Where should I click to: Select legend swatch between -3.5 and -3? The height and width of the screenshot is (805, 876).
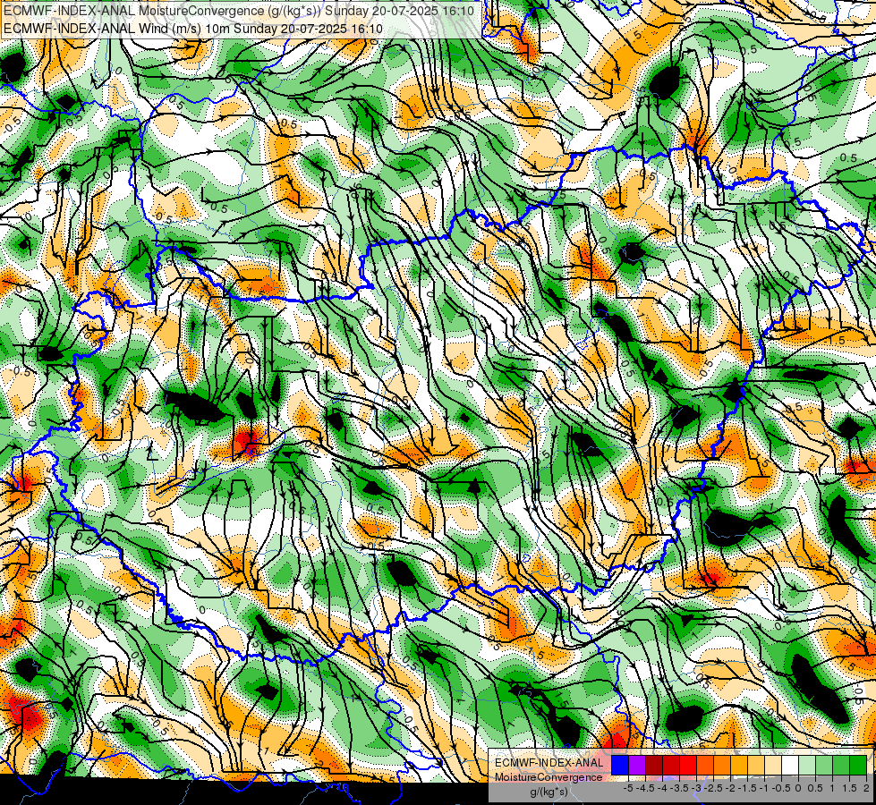[688, 765]
